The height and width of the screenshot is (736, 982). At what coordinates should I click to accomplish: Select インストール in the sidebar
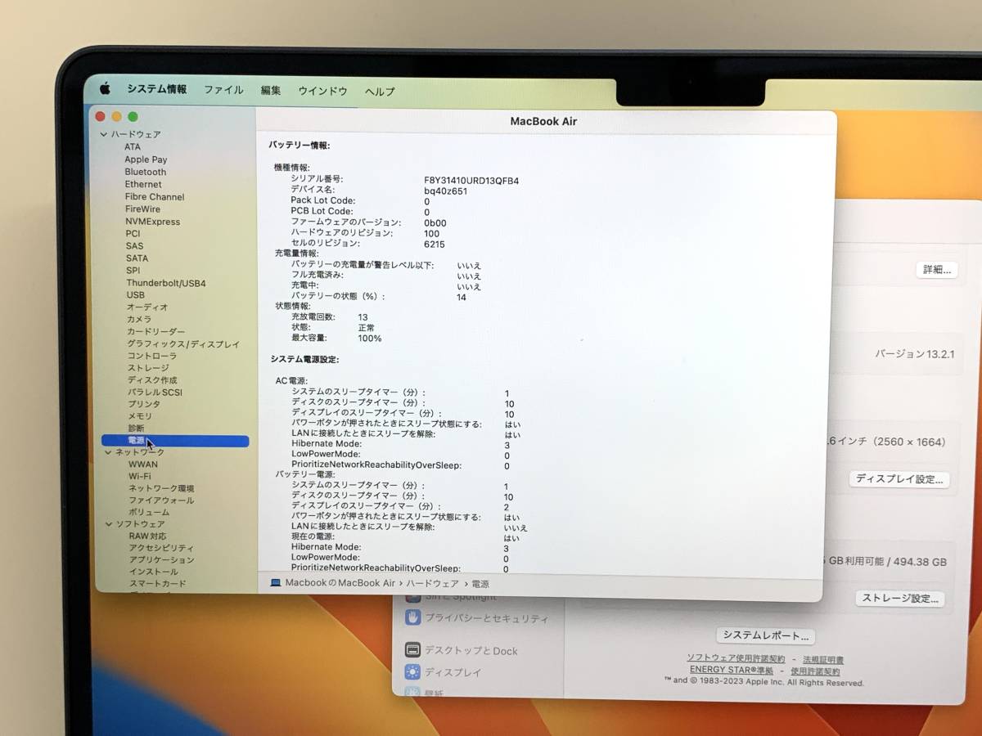(x=154, y=572)
